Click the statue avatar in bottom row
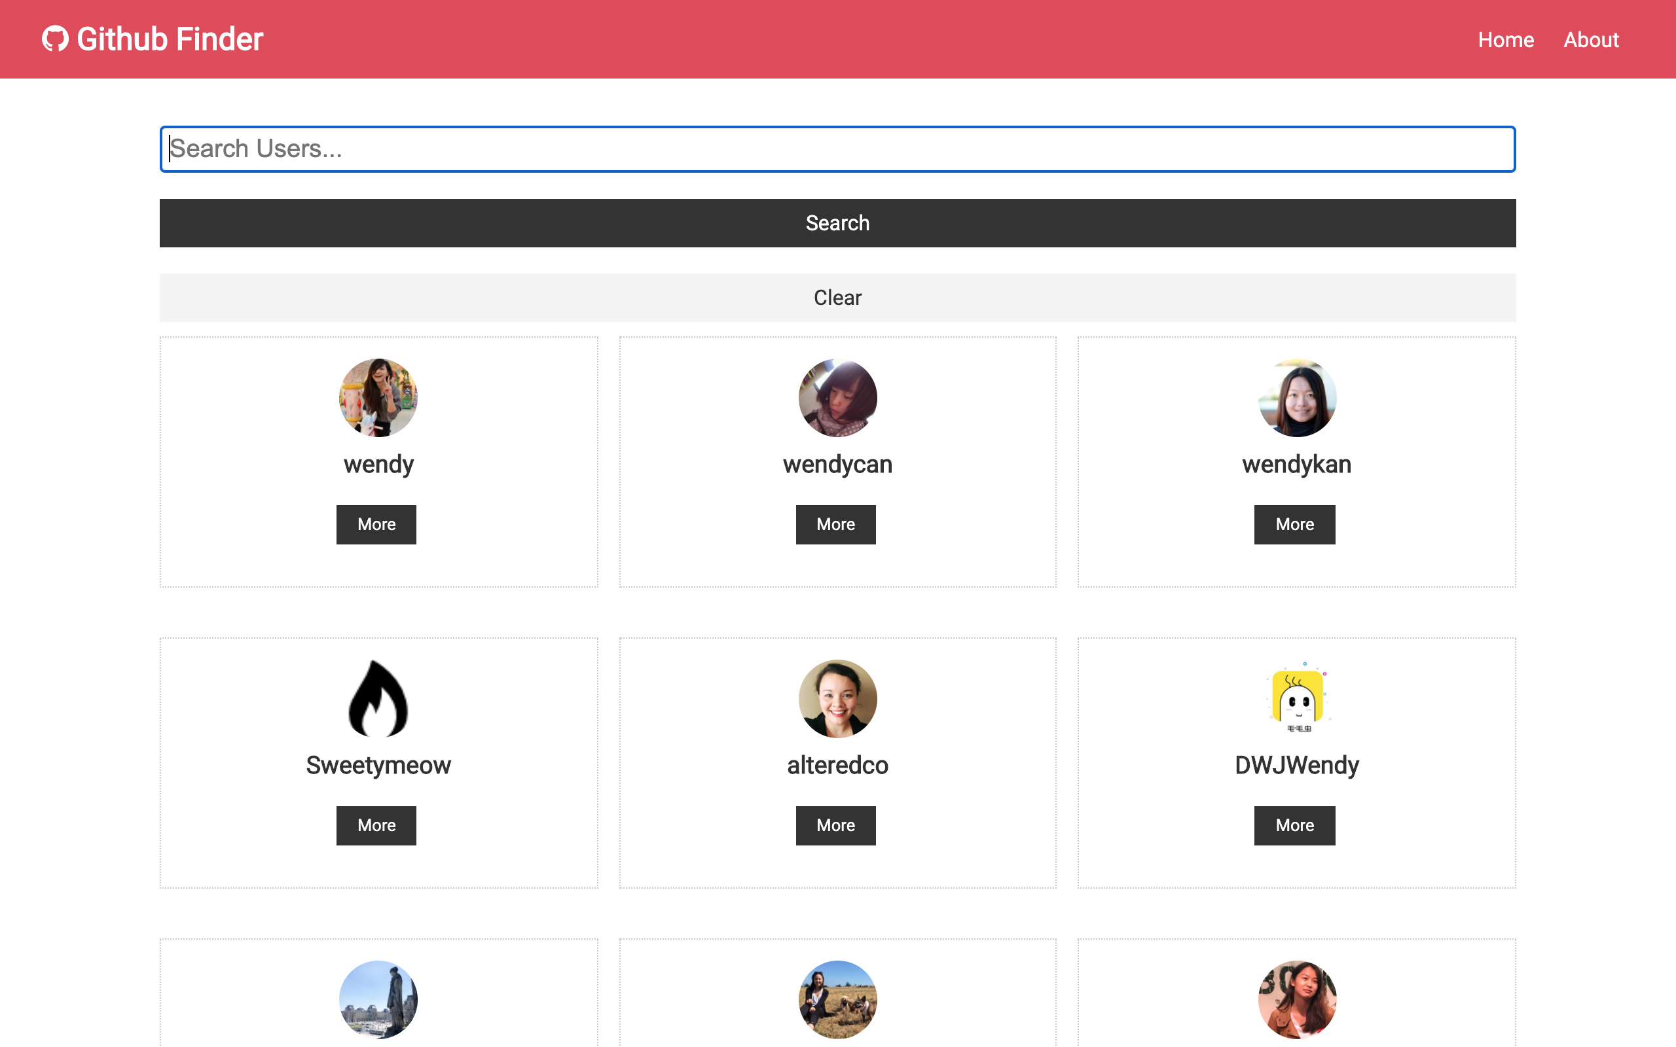 [378, 999]
